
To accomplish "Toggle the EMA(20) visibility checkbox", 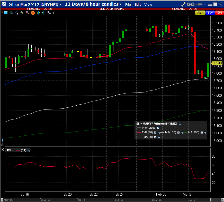I will (155, 133).
